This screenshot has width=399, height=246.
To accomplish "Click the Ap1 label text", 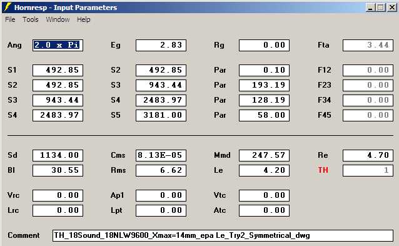I will pyautogui.click(x=118, y=195).
